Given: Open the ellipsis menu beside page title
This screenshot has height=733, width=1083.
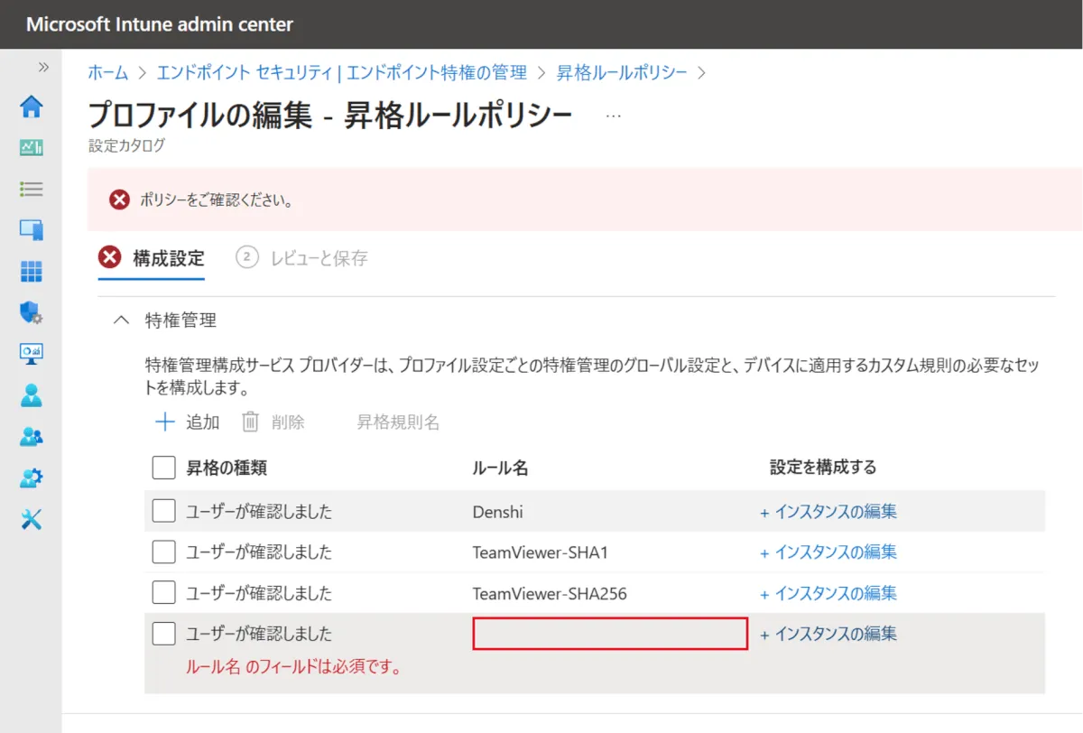Looking at the screenshot, I should tap(614, 116).
